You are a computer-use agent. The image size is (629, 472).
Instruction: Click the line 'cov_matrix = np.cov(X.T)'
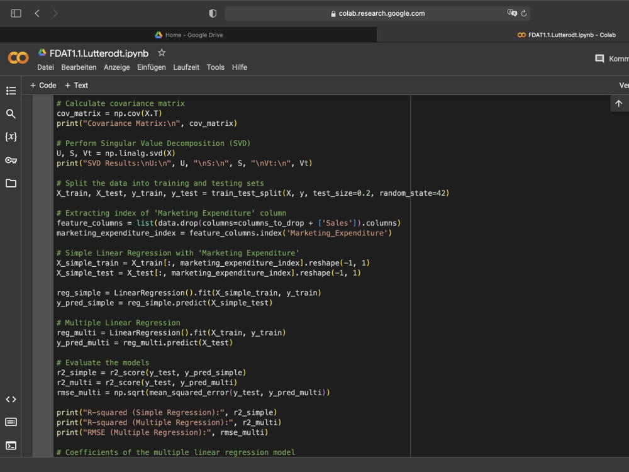point(109,113)
